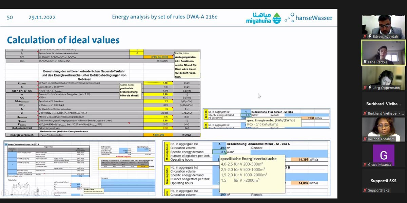The image size is (407, 203).
Task: Click pin icon next to Edrees Azaydah
Action: pos(370,36)
